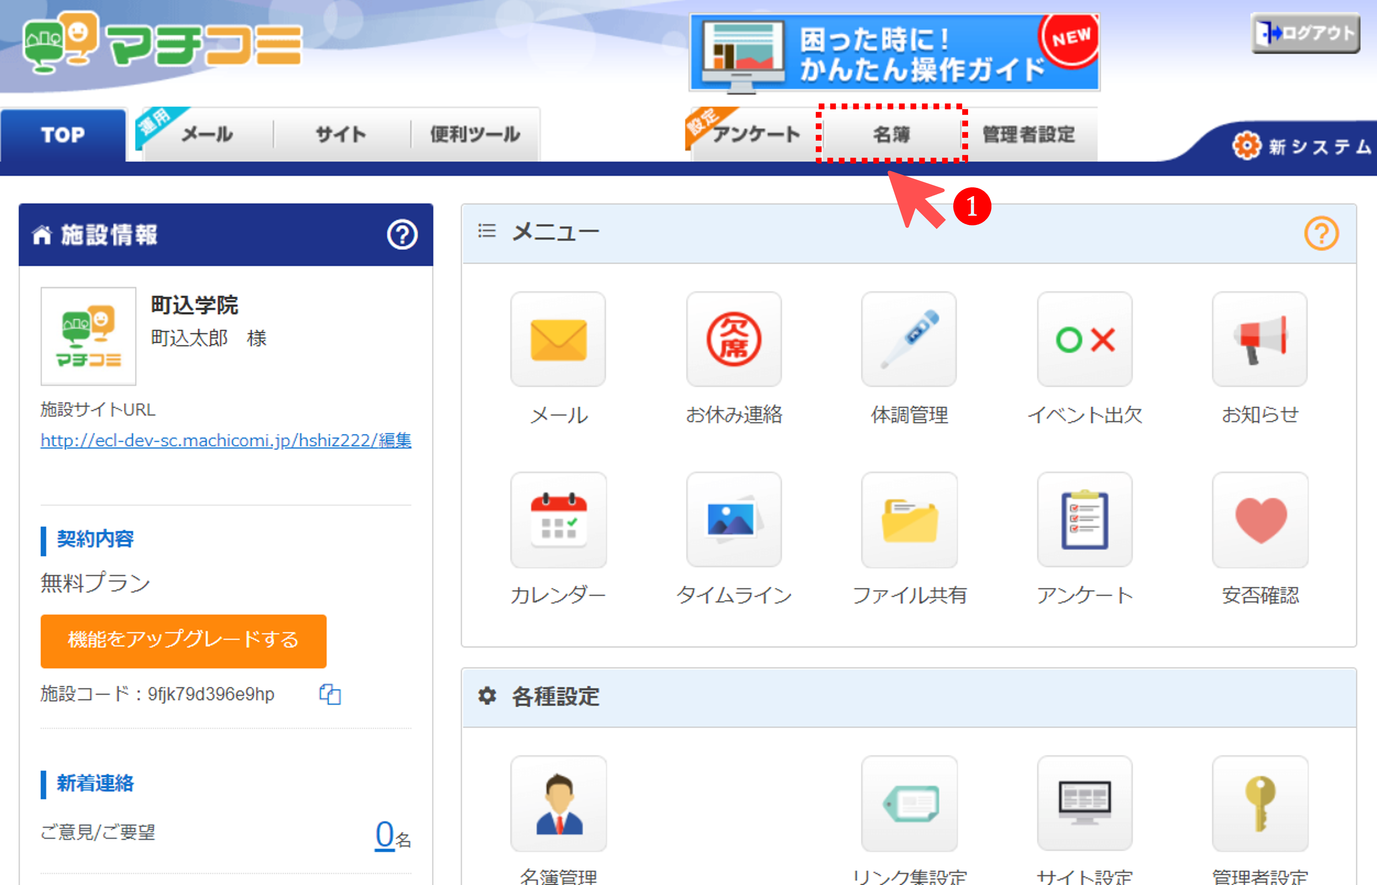Open the お休み連絡 absence icon

pos(734,339)
